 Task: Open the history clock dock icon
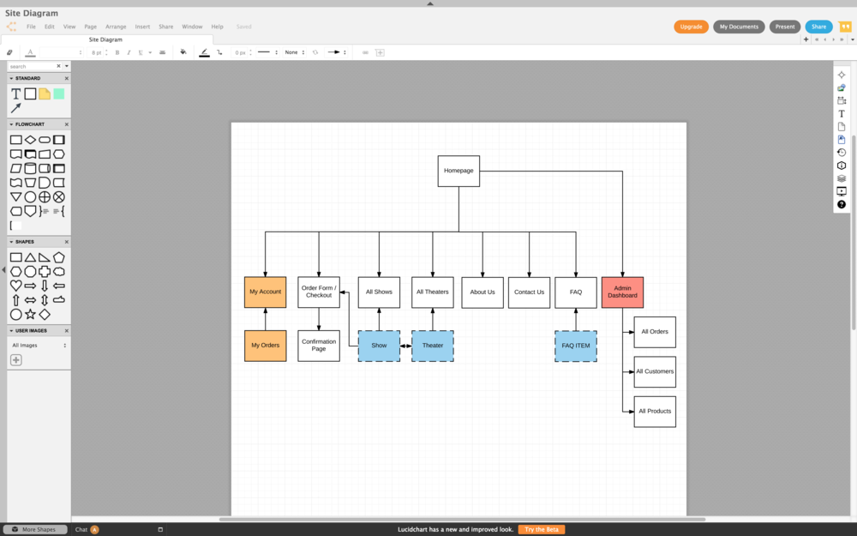(x=842, y=153)
